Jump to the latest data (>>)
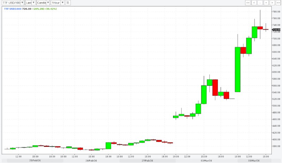 pyautogui.click(x=278, y=3)
